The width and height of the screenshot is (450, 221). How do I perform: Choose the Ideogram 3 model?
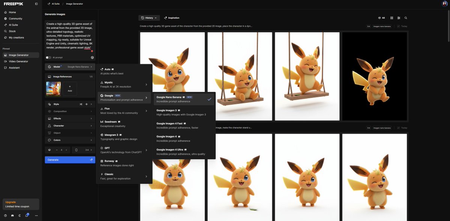click(124, 137)
